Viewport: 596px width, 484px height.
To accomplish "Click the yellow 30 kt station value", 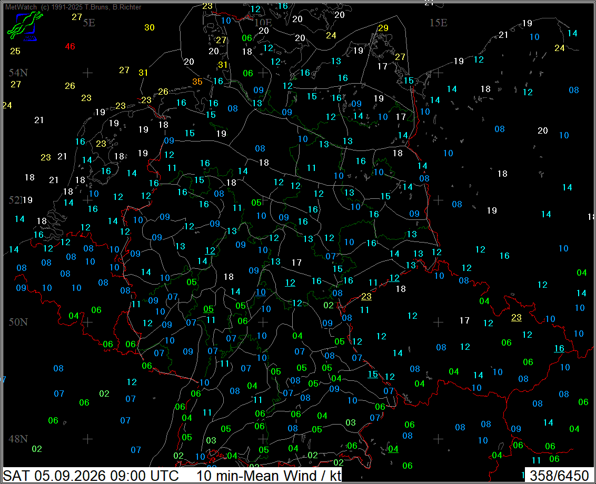I will (x=150, y=27).
